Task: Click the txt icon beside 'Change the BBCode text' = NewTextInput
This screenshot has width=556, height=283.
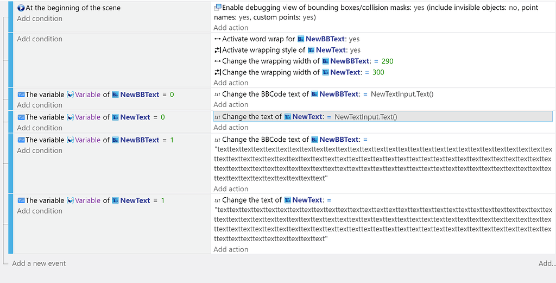Action: tap(217, 95)
